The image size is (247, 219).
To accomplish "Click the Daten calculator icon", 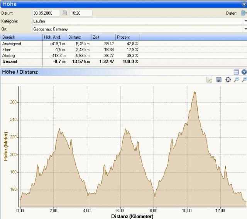I will pos(243,13).
